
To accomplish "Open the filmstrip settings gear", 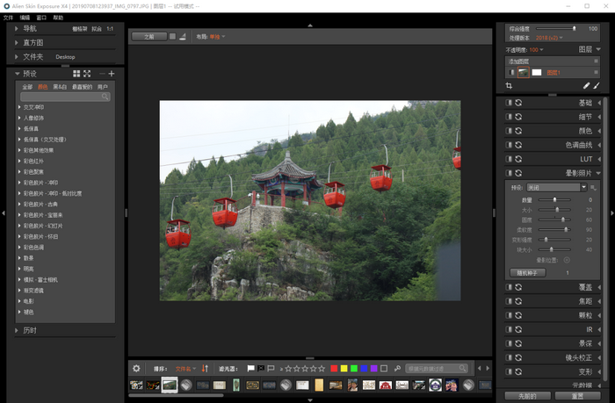I will 136,369.
